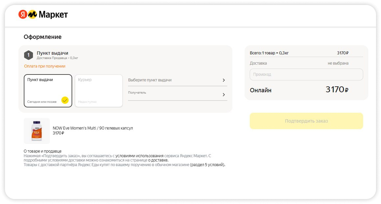Click the 'Промокод' input field

[306, 74]
